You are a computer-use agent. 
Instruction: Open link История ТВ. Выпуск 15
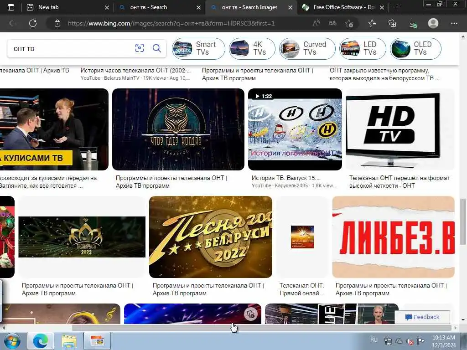[x=286, y=178]
